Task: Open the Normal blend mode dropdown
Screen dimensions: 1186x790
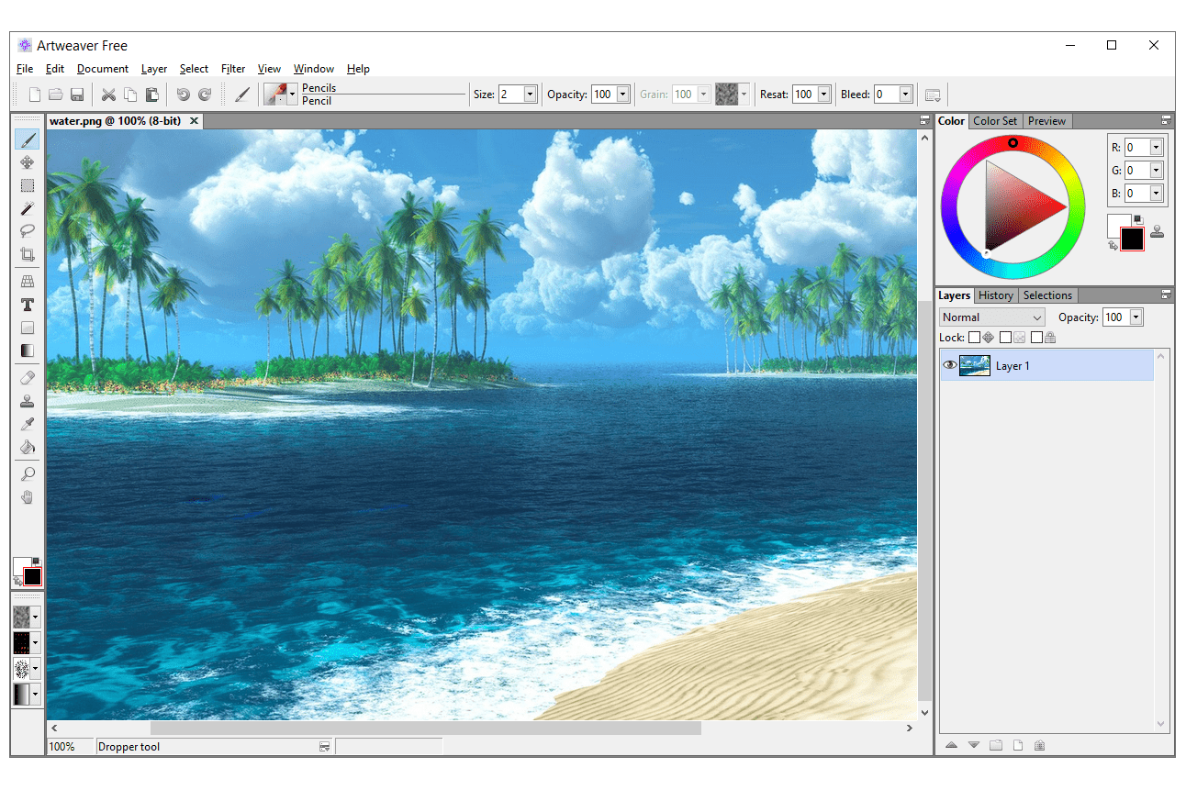Action: 992,317
